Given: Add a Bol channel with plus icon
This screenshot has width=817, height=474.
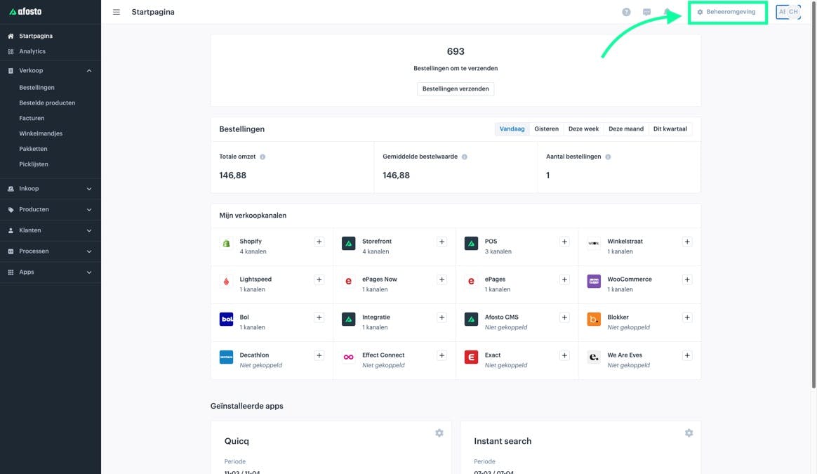Looking at the screenshot, I should (x=319, y=317).
